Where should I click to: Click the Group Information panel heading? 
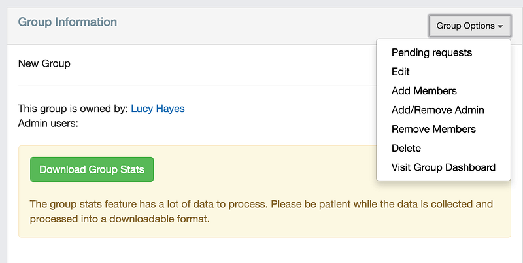pyautogui.click(x=67, y=22)
